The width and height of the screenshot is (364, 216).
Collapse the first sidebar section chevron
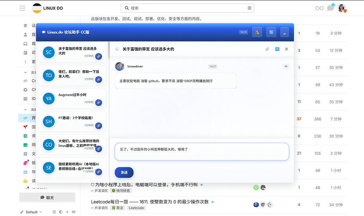click(x=25, y=72)
